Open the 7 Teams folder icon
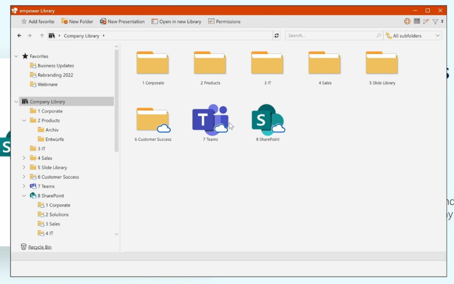This screenshot has height=284, width=454. (210, 120)
